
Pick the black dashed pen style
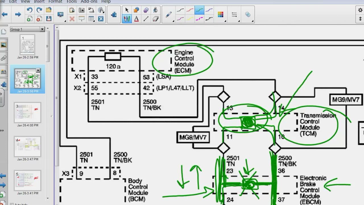[x=209, y=19]
